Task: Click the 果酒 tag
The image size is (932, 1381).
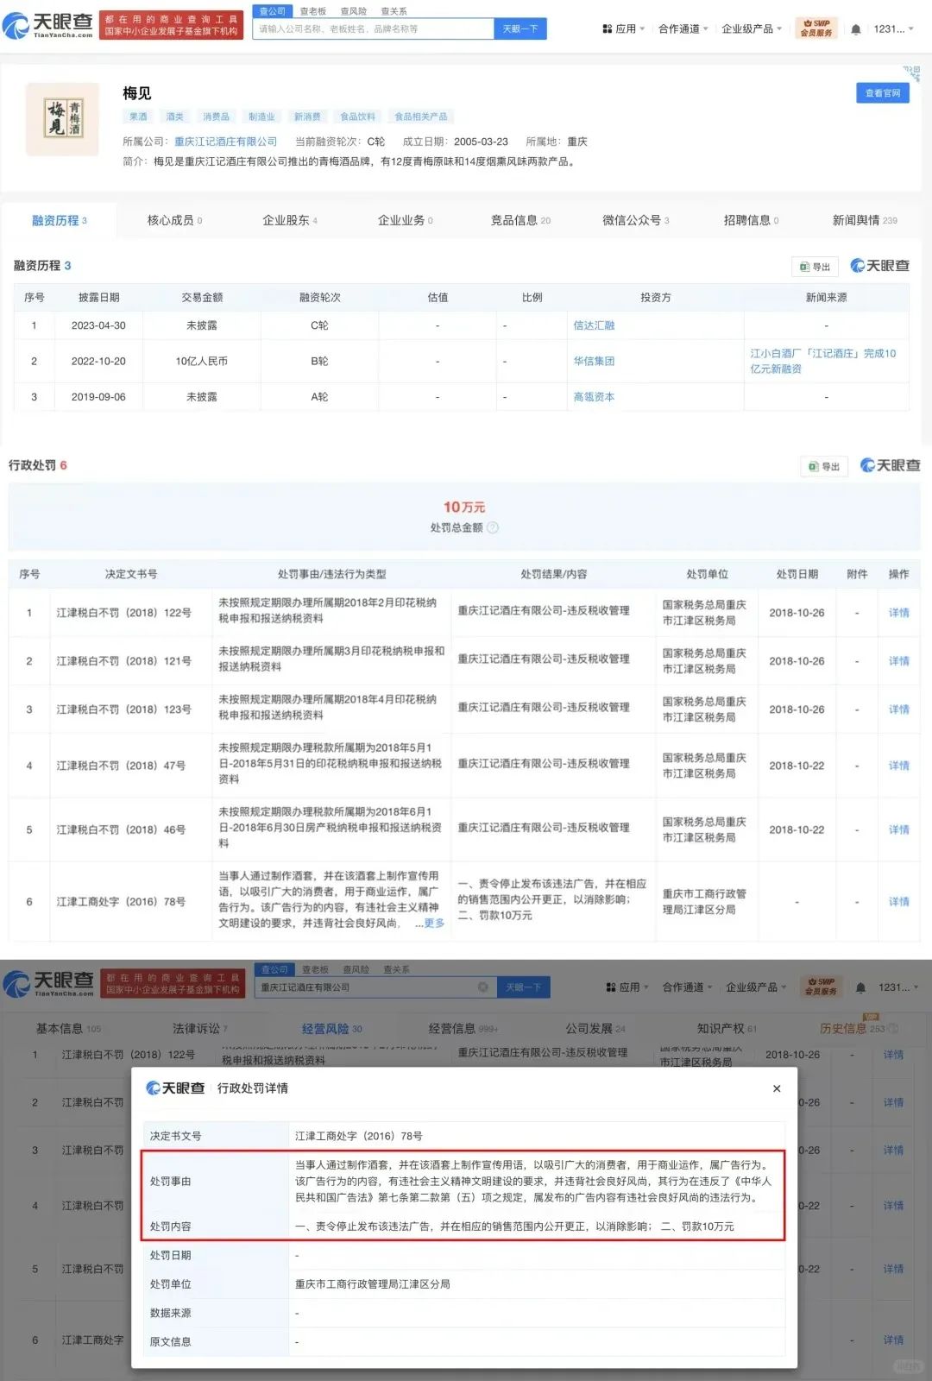Action: click(x=138, y=117)
